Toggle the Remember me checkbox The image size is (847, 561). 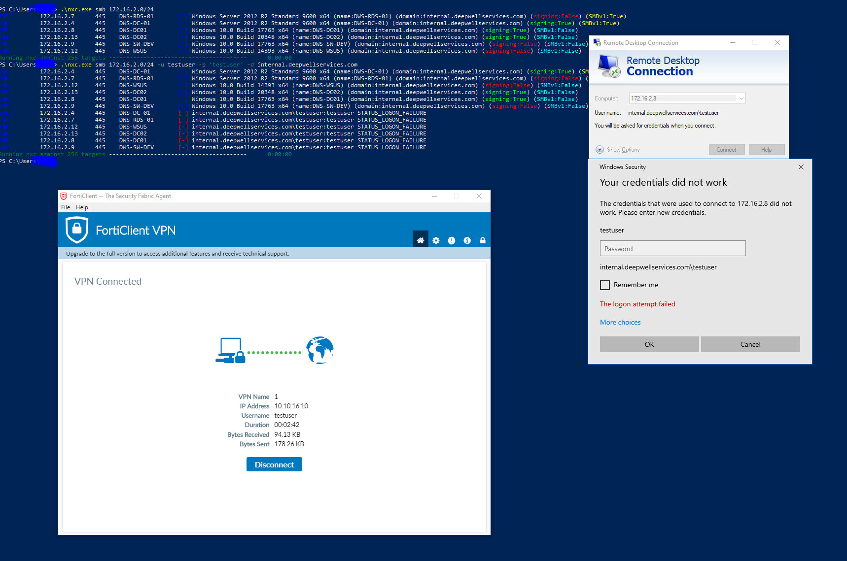605,285
